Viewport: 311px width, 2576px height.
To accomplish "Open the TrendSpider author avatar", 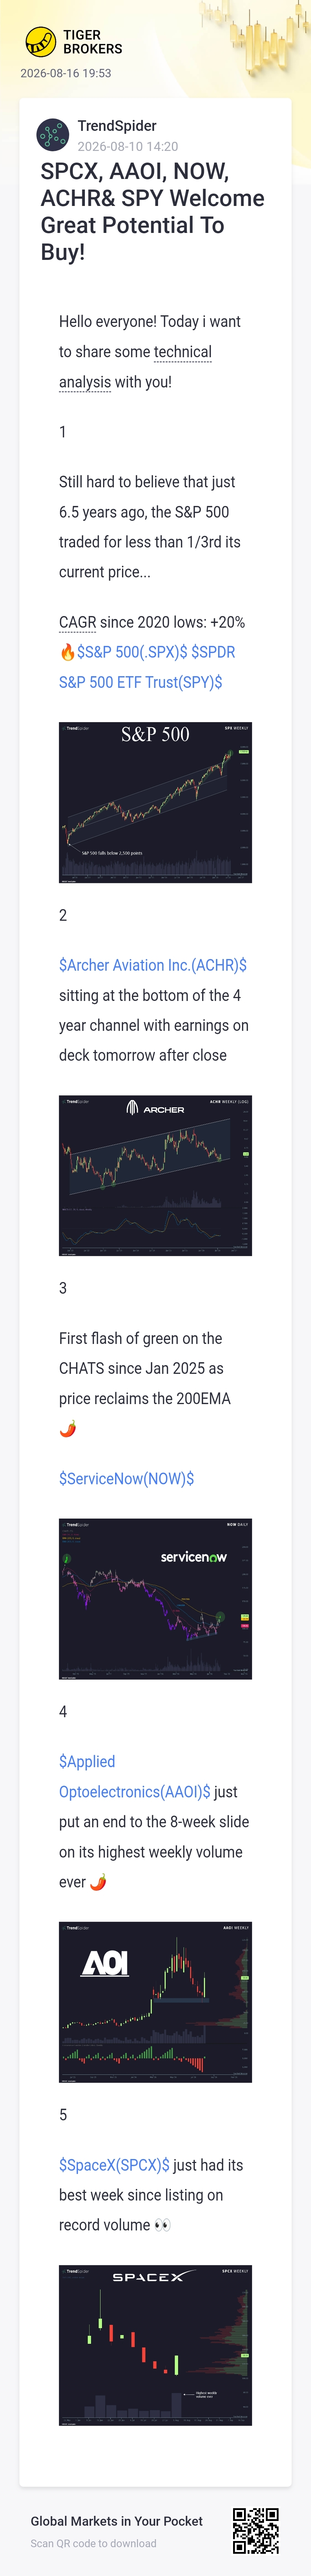I will (x=52, y=134).
